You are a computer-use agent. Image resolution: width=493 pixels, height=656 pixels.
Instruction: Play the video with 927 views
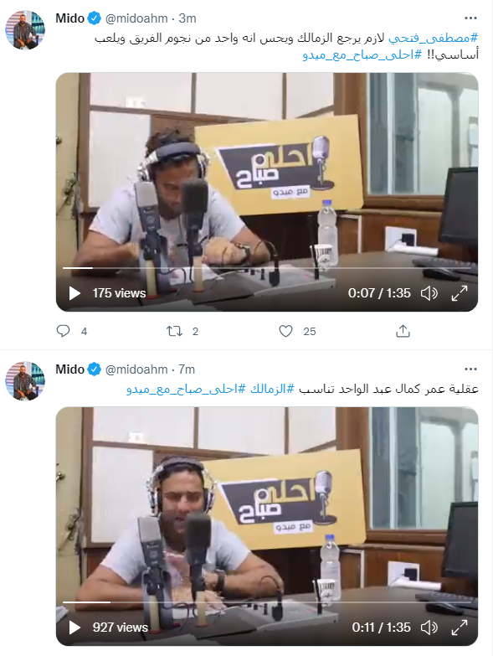74,628
